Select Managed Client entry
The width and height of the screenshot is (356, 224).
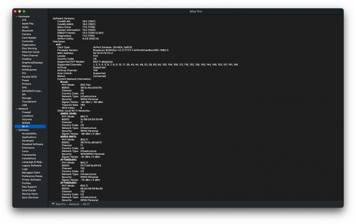[x=31, y=173]
